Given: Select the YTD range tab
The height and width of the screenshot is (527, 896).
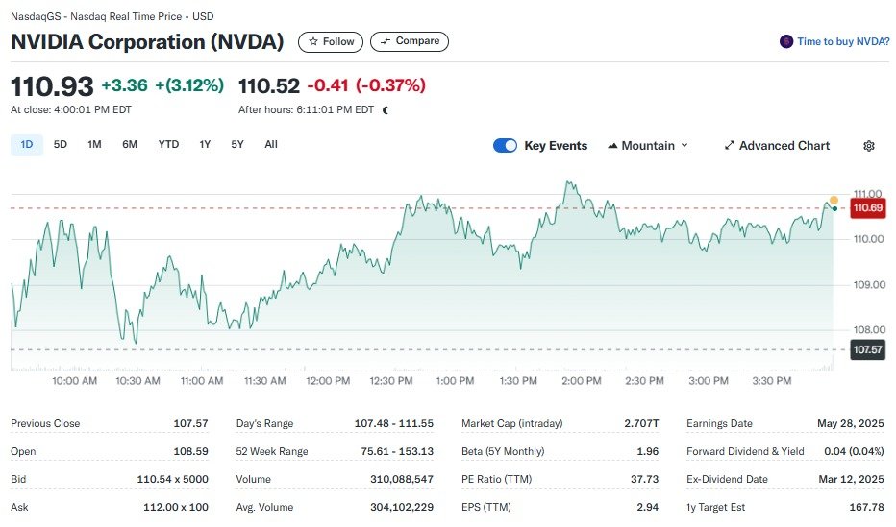Looking at the screenshot, I should [x=168, y=145].
